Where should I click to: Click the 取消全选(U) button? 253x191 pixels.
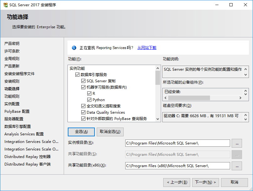[110, 132]
